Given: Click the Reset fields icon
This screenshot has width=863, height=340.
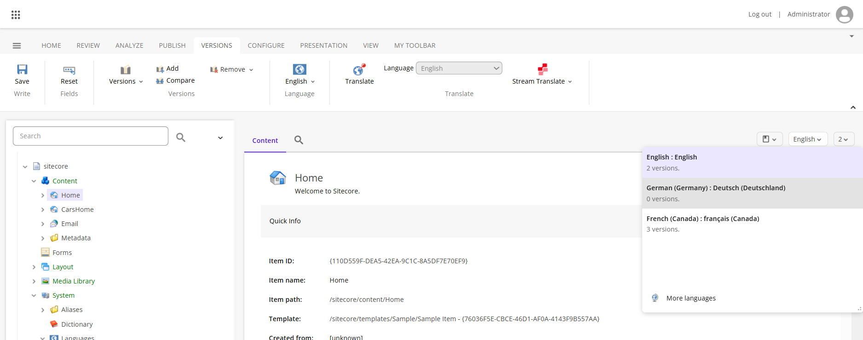Looking at the screenshot, I should [x=69, y=70].
